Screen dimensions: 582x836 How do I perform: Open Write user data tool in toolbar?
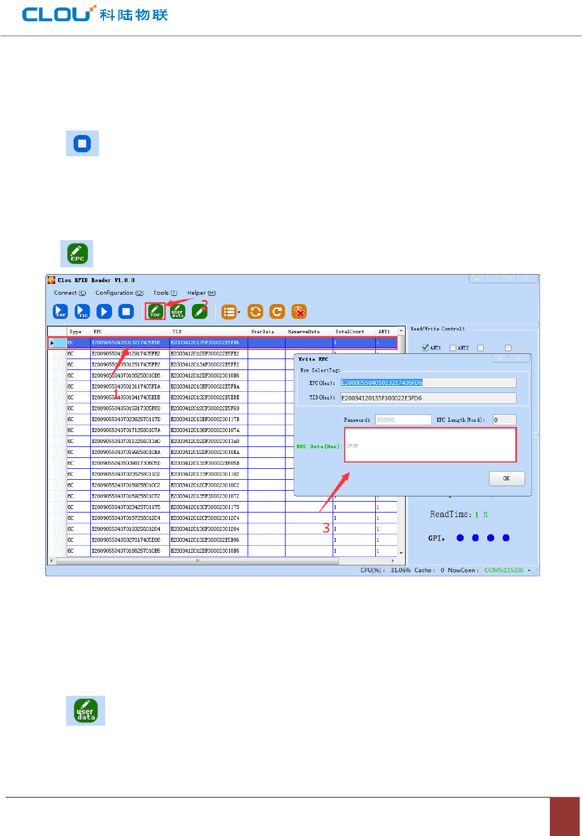pyautogui.click(x=178, y=311)
